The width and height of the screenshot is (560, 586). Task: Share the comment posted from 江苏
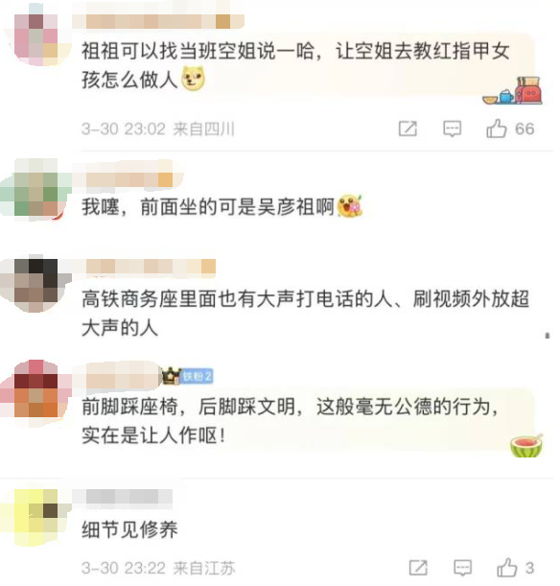[x=418, y=568]
